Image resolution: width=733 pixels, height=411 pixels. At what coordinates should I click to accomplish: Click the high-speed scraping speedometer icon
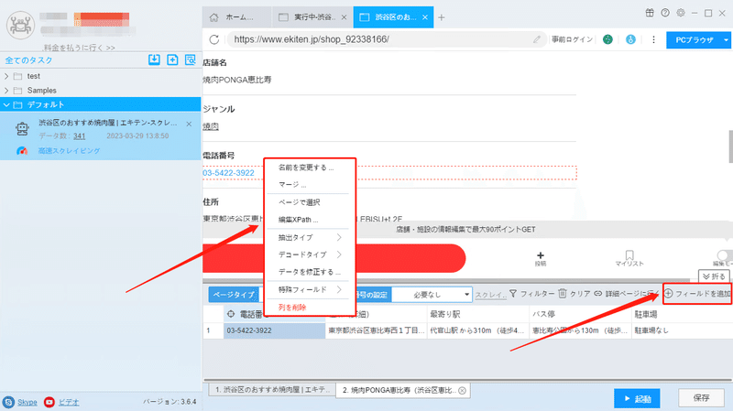[x=22, y=151]
